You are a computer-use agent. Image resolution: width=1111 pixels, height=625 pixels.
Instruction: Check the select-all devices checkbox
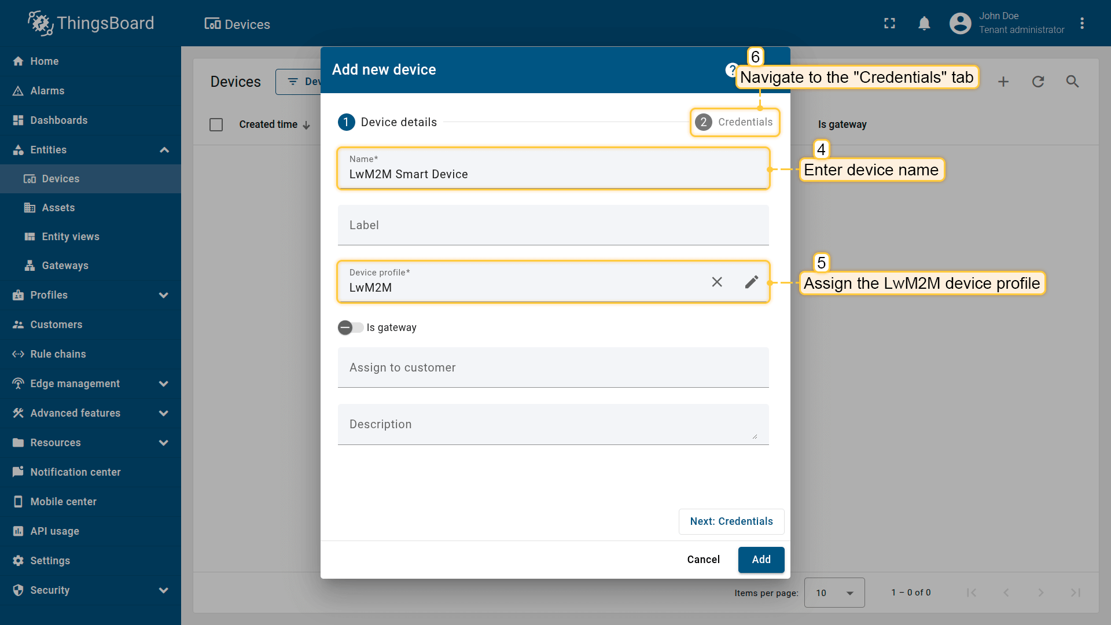coord(216,124)
